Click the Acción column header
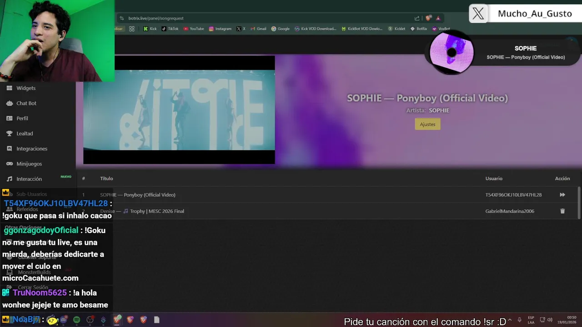 pos(562,178)
